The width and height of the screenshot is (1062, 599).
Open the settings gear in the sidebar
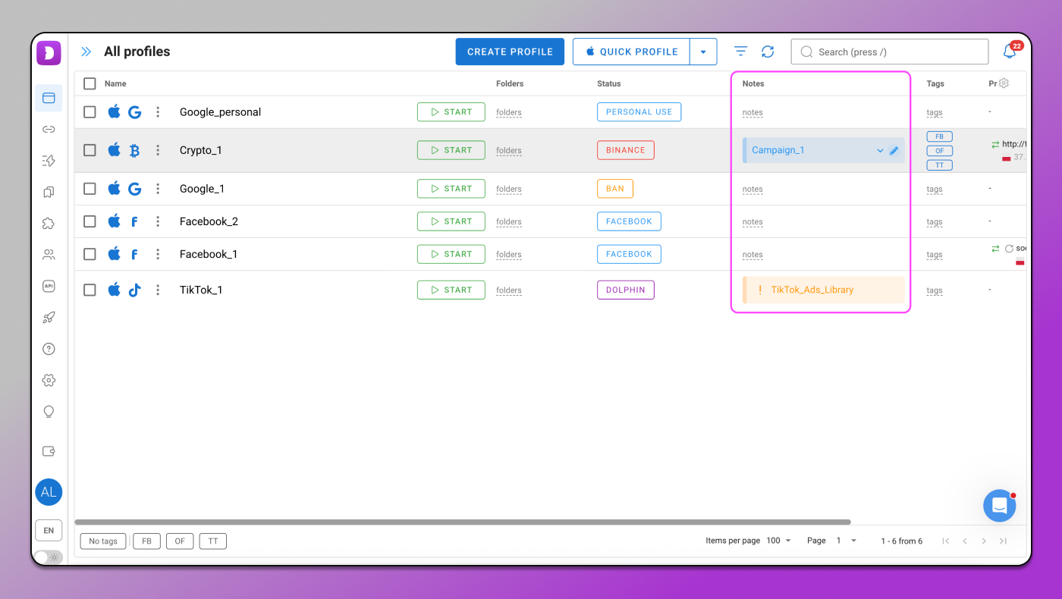tap(49, 380)
